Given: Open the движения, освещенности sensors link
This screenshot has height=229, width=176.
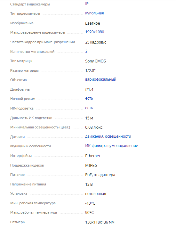Looking at the screenshot, I should tap(108, 136).
